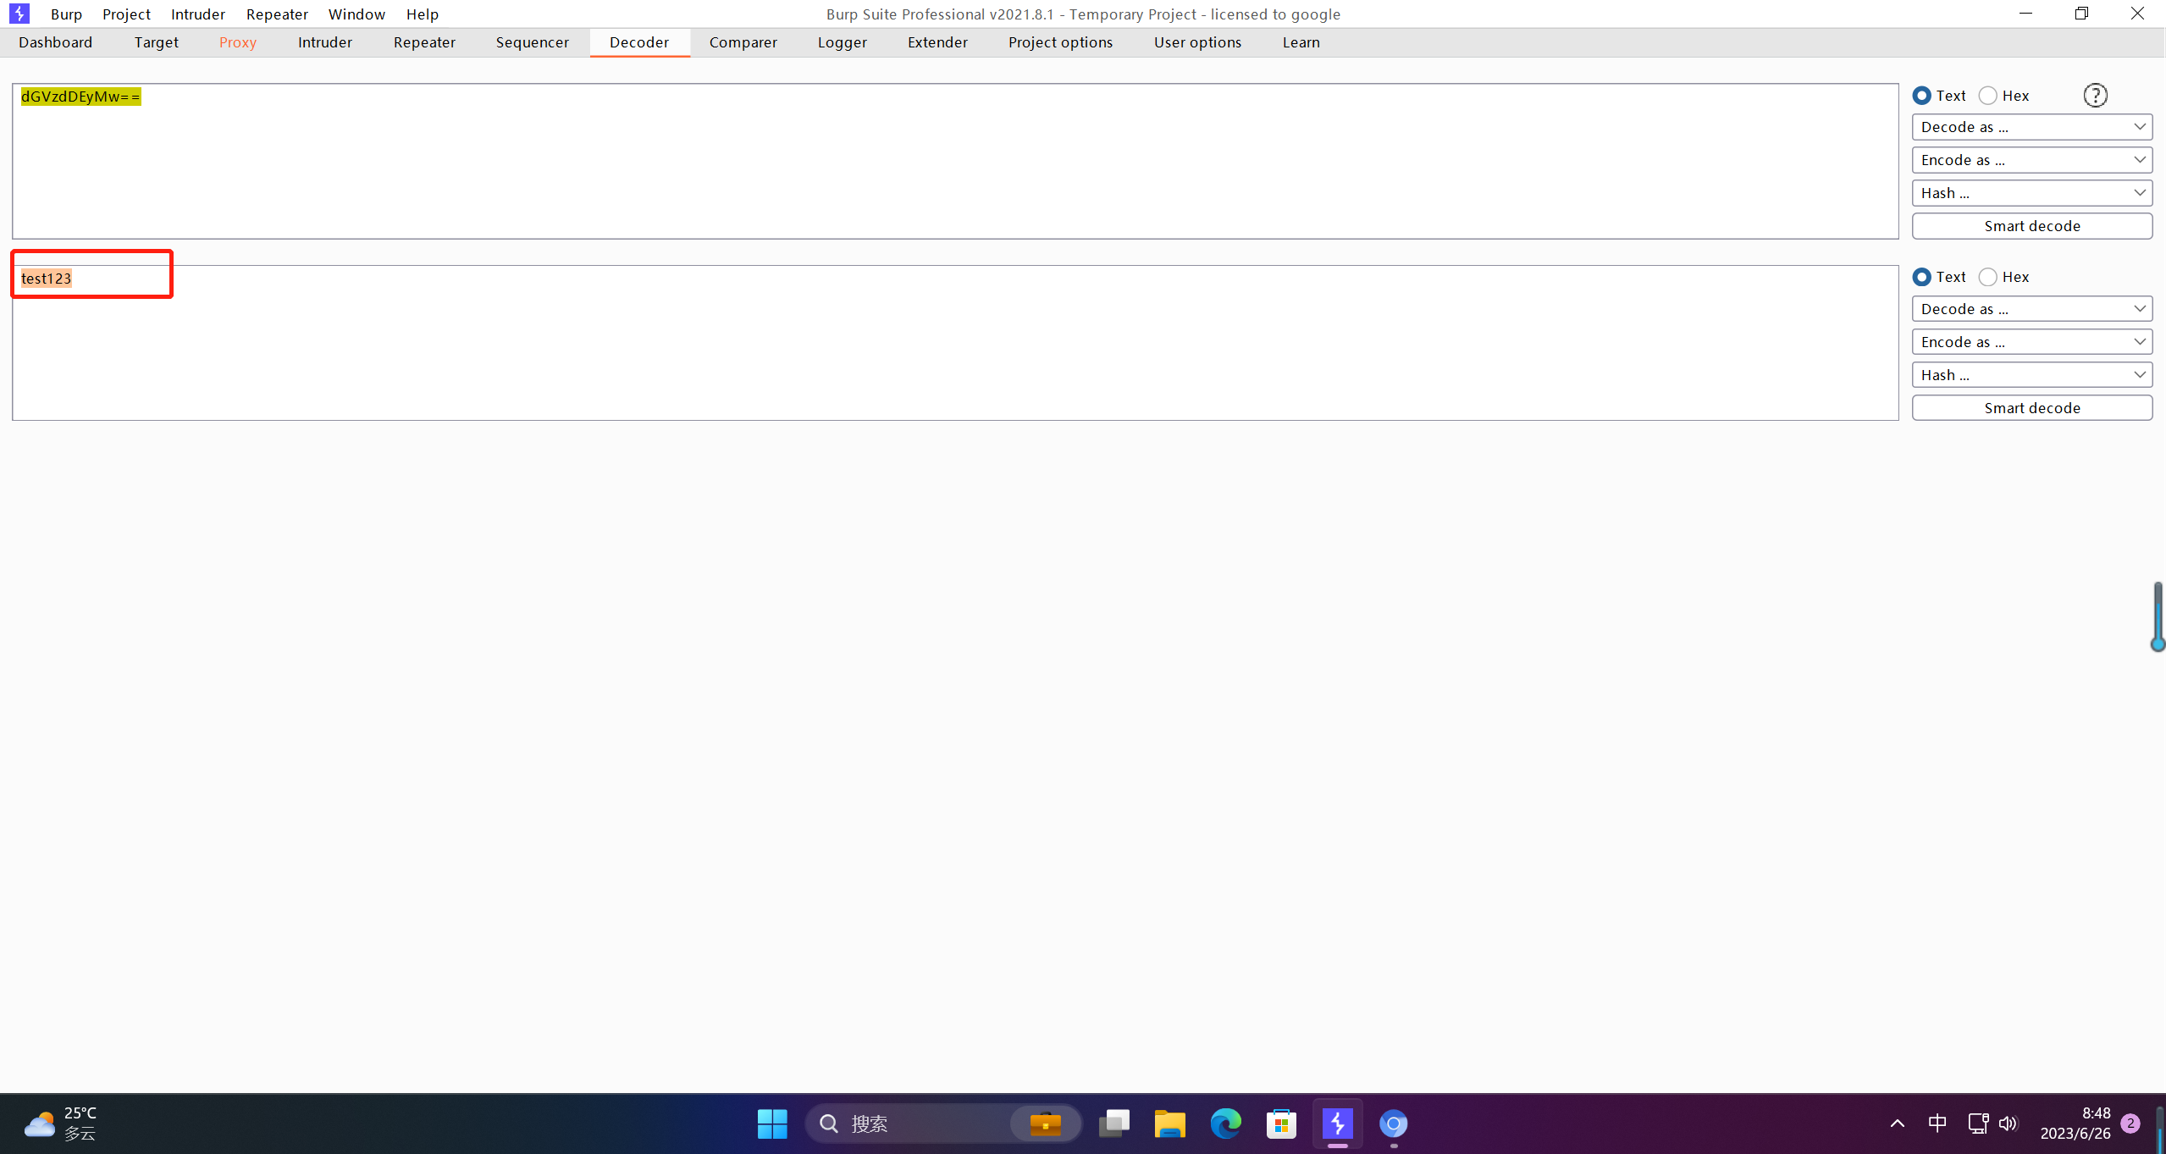Switch to the Comparer tab
The height and width of the screenshot is (1154, 2166).
click(x=743, y=42)
